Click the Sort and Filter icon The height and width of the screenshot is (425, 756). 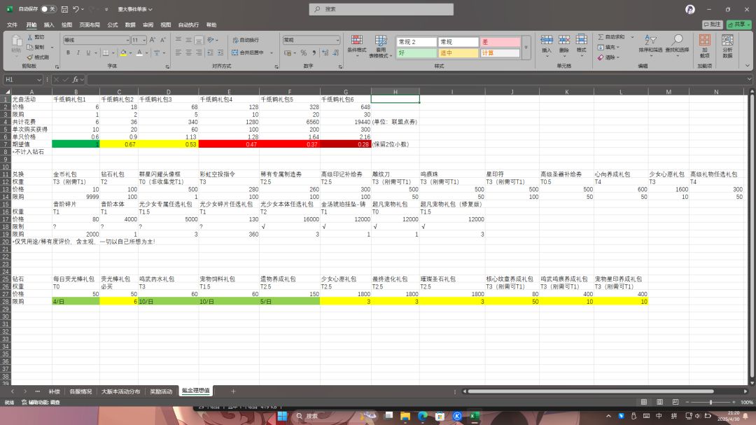(650, 43)
